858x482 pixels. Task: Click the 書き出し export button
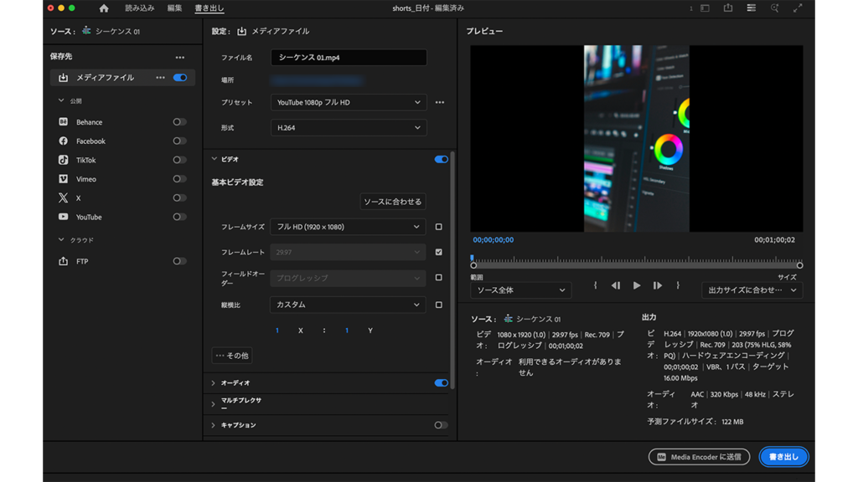[x=783, y=457]
